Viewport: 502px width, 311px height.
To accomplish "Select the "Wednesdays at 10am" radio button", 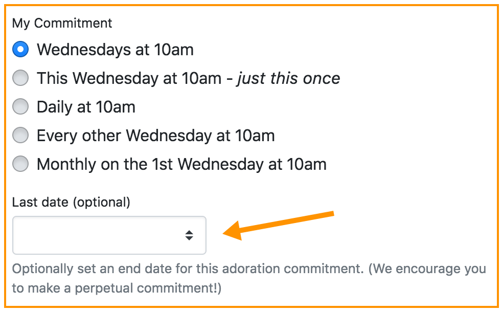I will click(x=20, y=50).
